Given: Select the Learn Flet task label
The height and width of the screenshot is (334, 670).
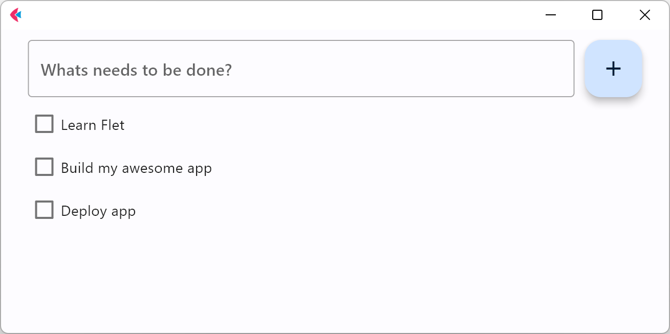Looking at the screenshot, I should [x=93, y=125].
